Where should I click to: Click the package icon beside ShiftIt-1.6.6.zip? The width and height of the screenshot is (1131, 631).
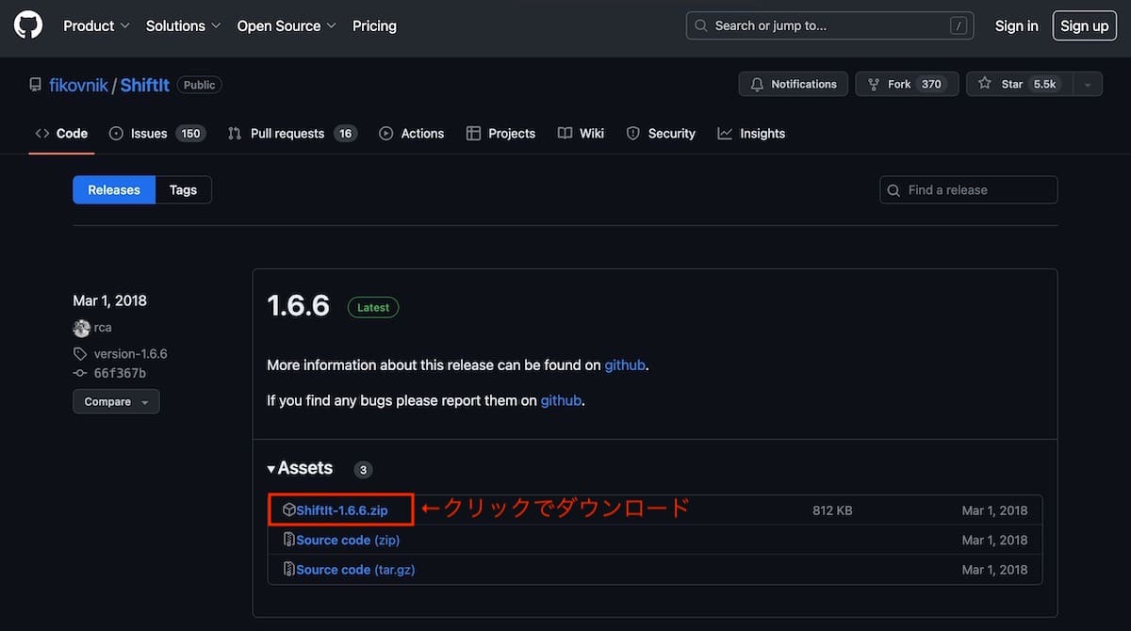[x=289, y=510]
